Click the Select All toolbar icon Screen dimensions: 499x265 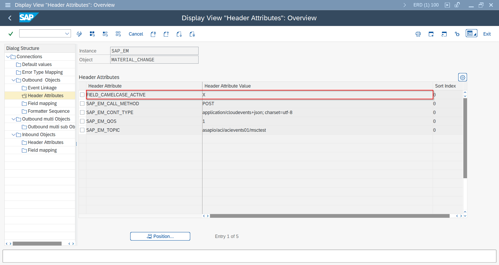(x=92, y=34)
